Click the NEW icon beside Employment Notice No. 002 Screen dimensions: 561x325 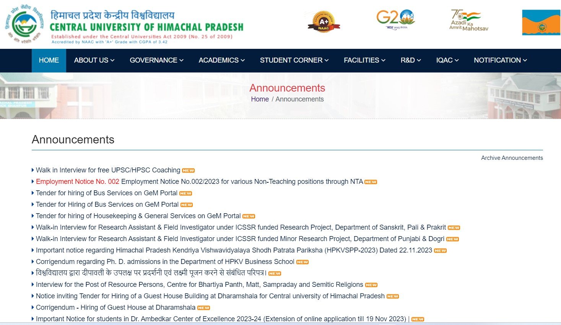[x=370, y=182]
